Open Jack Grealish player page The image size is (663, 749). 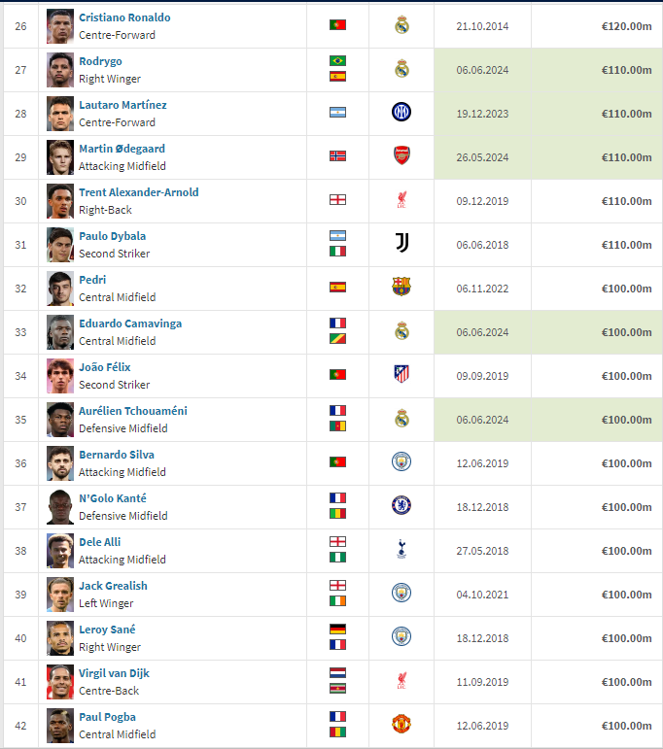[113, 586]
